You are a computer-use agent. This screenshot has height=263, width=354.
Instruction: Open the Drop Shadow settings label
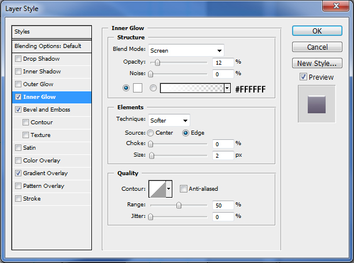41,59
